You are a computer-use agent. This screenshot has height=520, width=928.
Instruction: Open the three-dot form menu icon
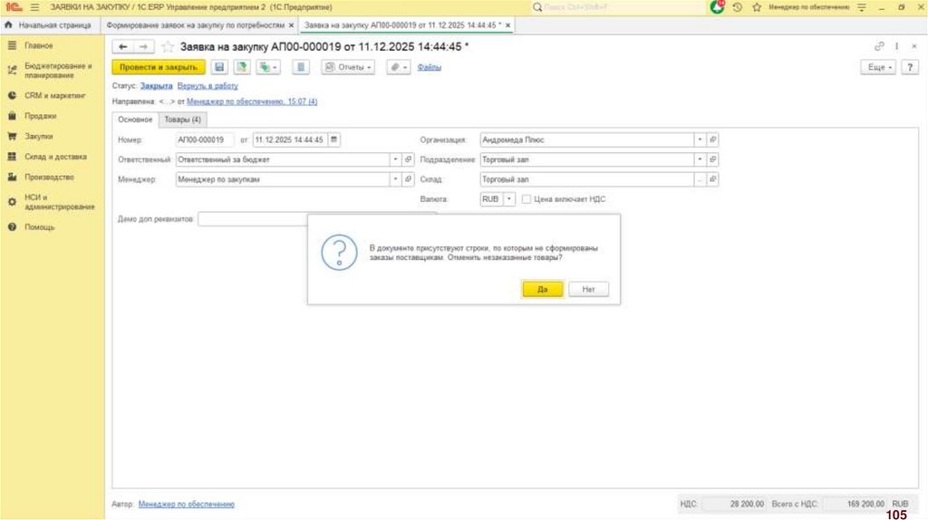896,46
